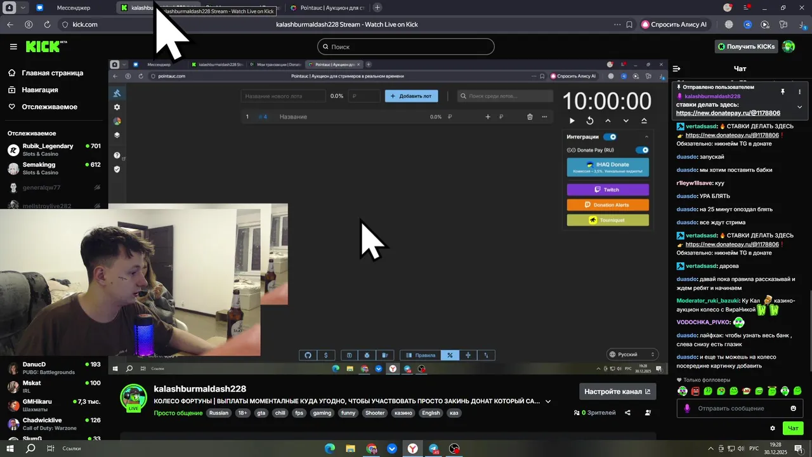The image size is (812, 457).
Task: Click the pin icon on pinned message
Action: [x=783, y=91]
